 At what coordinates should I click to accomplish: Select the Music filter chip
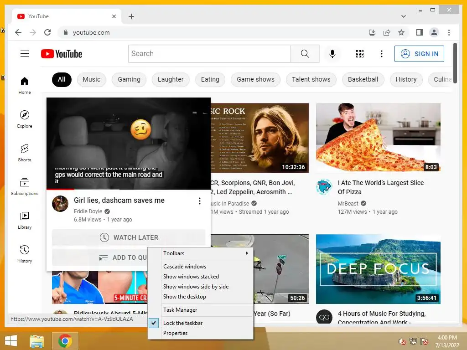point(91,79)
